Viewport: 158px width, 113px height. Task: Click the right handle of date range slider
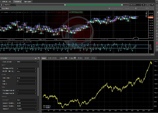122,5
